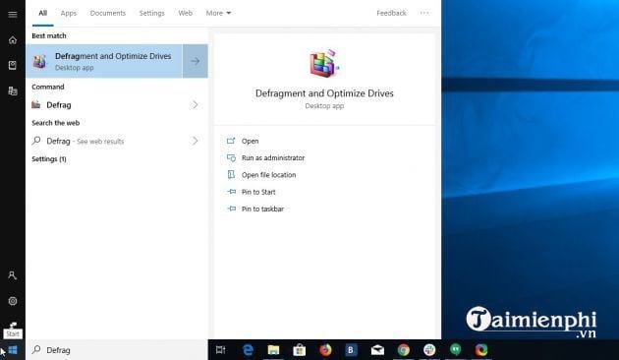
Task: Open File Explorer from the taskbar
Action: coord(273,350)
